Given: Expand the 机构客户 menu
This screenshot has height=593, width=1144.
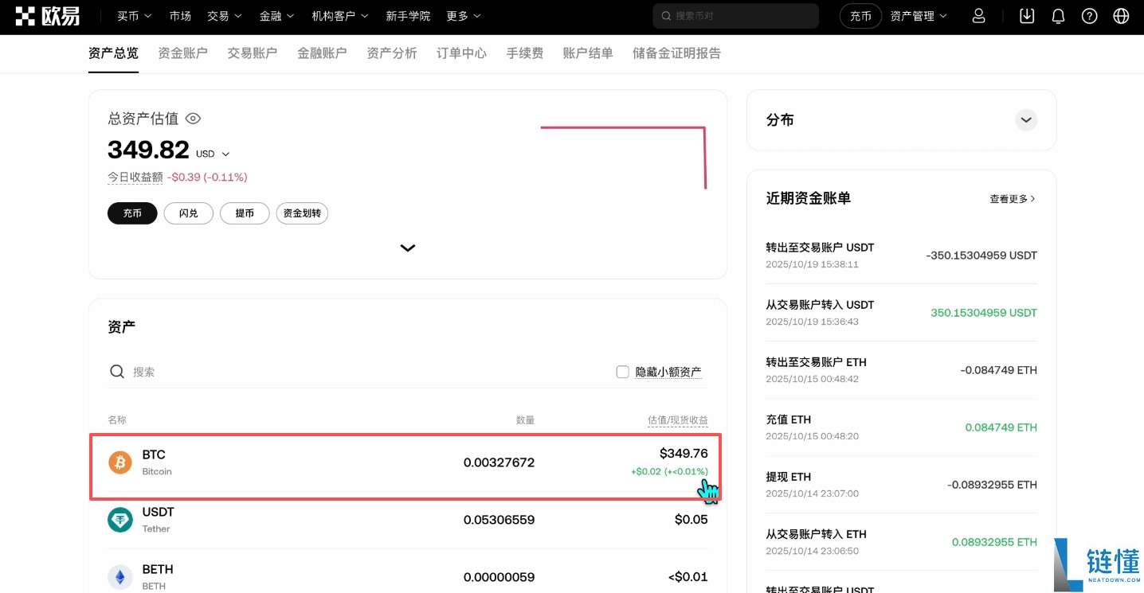Looking at the screenshot, I should click(340, 16).
